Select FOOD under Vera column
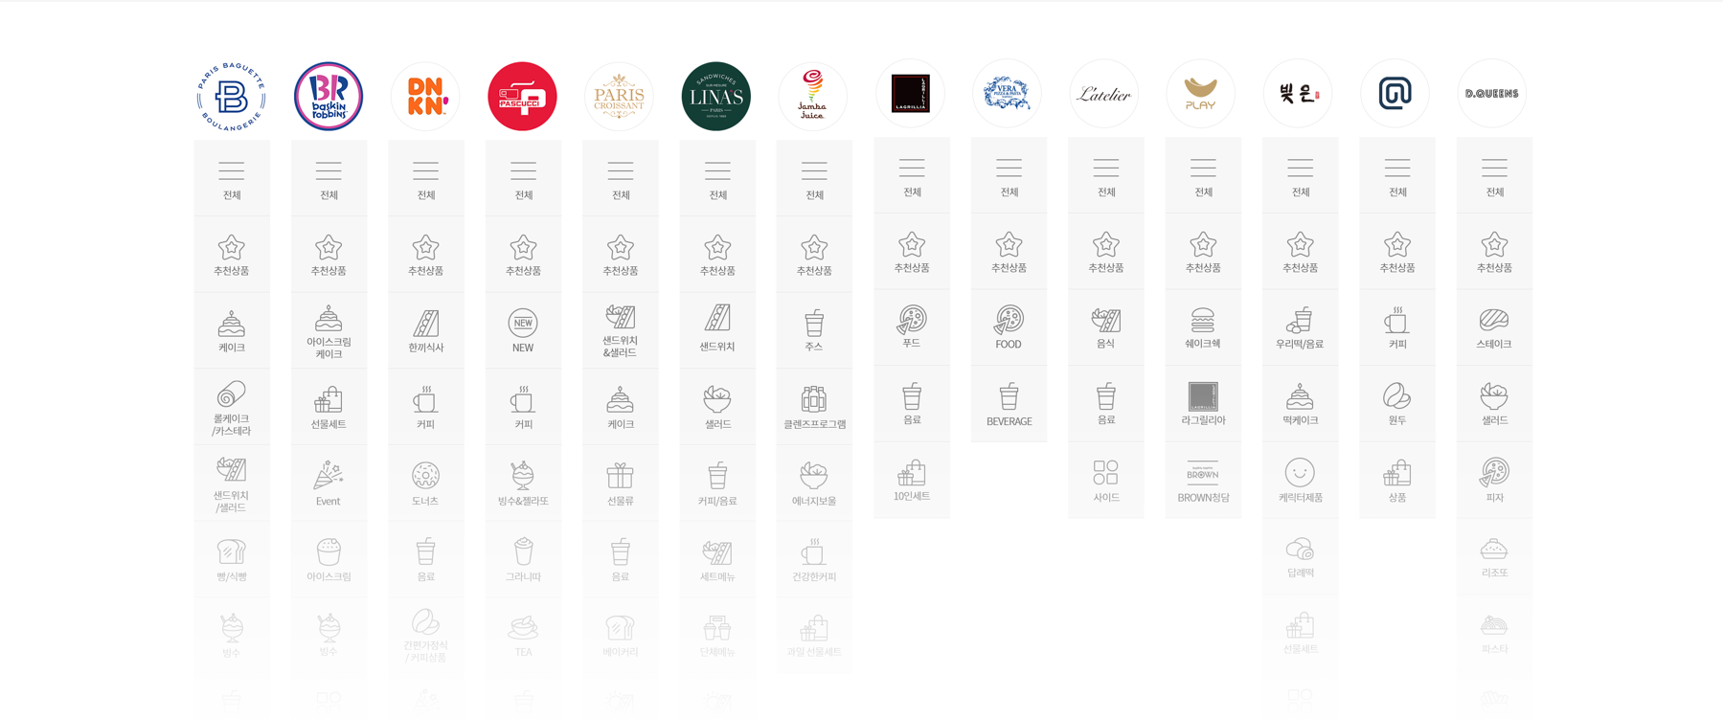Screen dimensions: 1724x720 pyautogui.click(x=1009, y=327)
